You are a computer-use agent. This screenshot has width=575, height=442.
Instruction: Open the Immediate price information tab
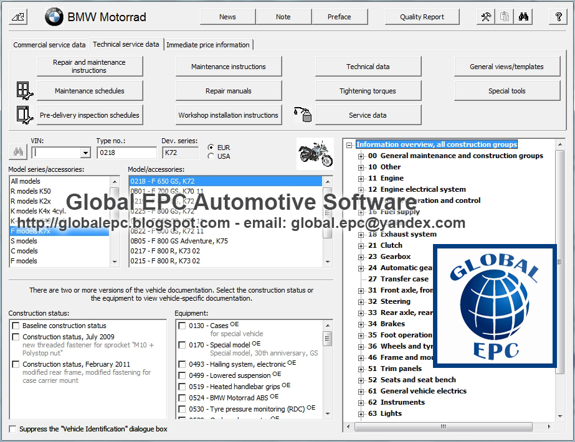click(208, 44)
